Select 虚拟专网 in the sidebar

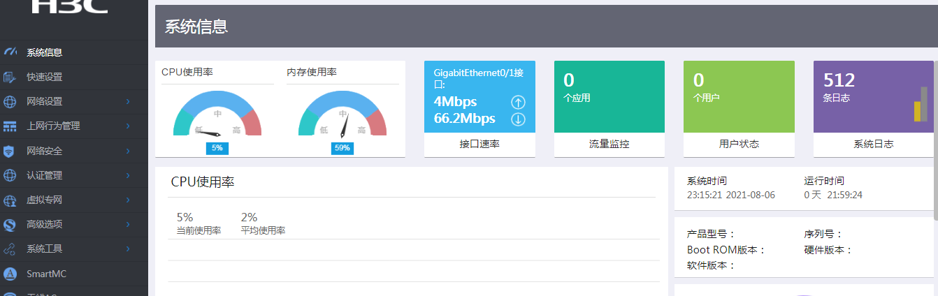pyautogui.click(x=74, y=200)
